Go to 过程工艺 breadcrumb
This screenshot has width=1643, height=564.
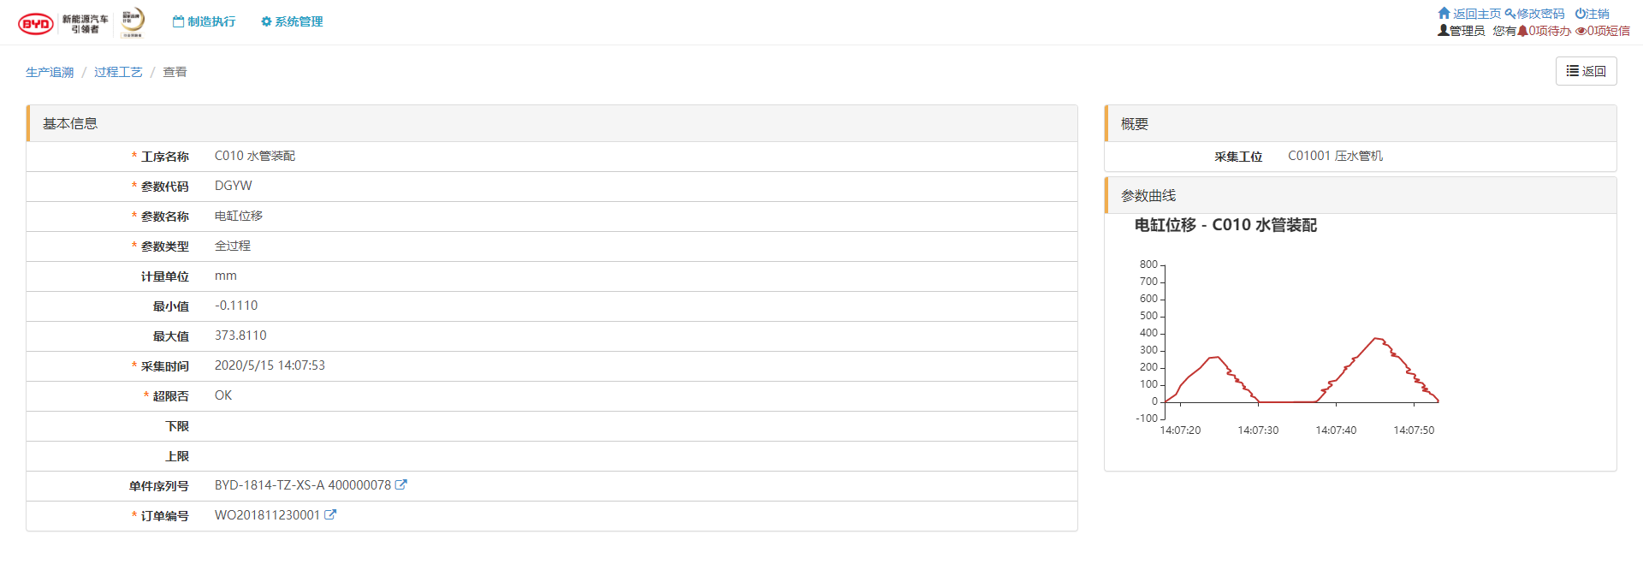coord(118,72)
